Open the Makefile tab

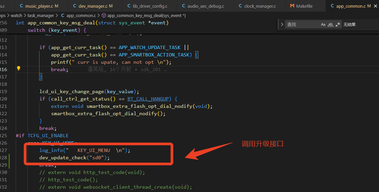pyautogui.click(x=304, y=6)
